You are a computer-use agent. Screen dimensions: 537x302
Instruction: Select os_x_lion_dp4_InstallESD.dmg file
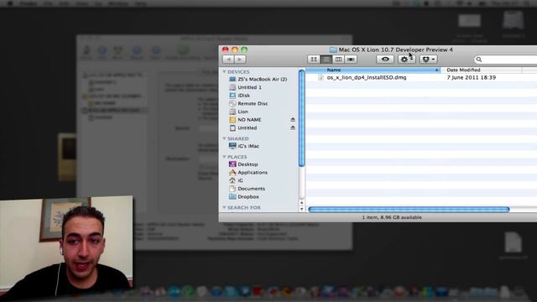click(367, 78)
